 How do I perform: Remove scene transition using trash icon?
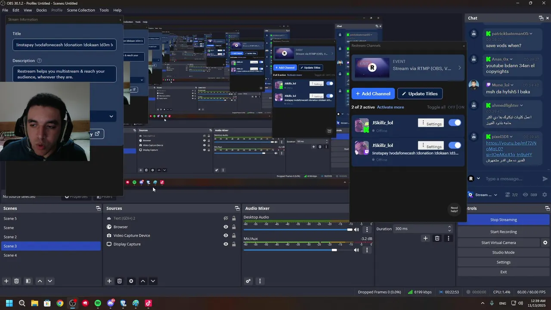(437, 238)
